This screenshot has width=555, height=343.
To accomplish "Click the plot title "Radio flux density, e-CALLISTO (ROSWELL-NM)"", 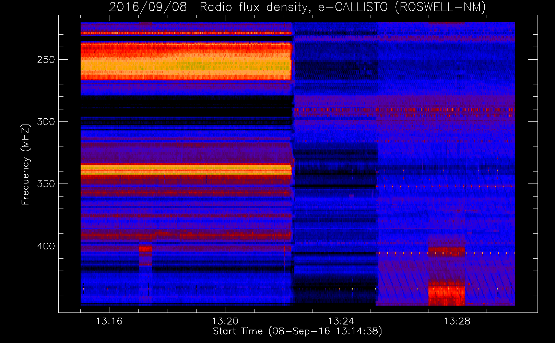I will [343, 7].
